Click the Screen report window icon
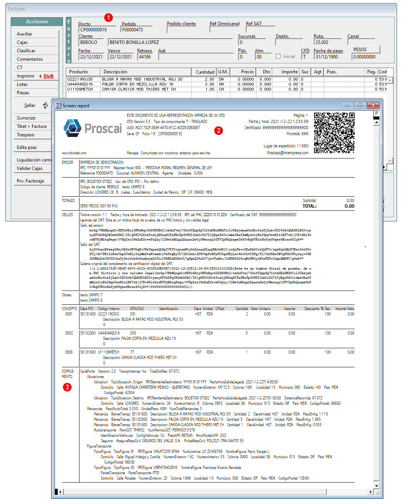This screenshot has width=402, height=504. (x=58, y=106)
